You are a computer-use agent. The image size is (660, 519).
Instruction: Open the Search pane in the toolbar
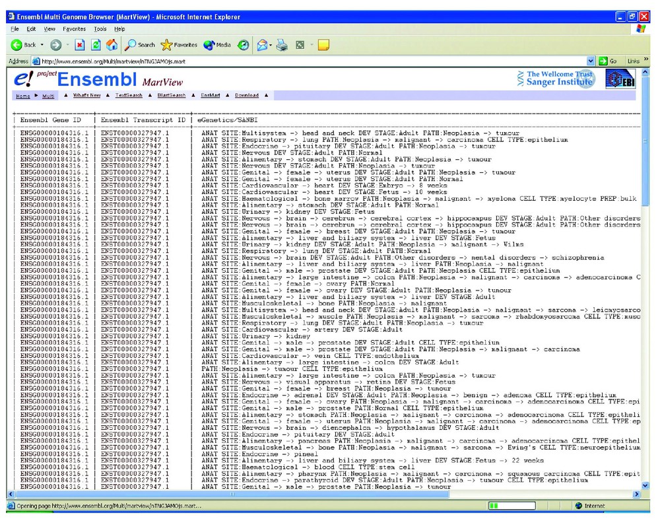(139, 45)
